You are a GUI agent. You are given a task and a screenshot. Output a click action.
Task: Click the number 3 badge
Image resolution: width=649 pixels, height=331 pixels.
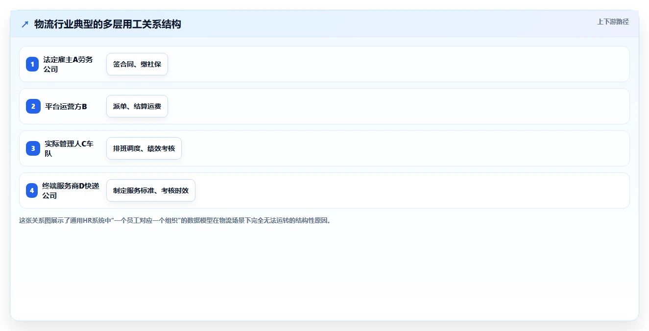point(33,148)
